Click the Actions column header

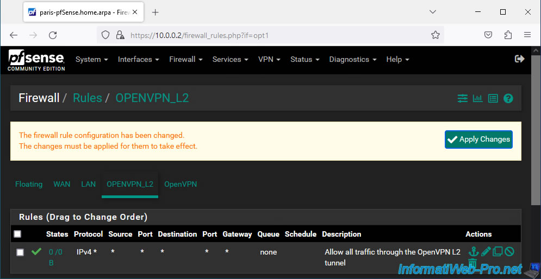click(x=478, y=234)
